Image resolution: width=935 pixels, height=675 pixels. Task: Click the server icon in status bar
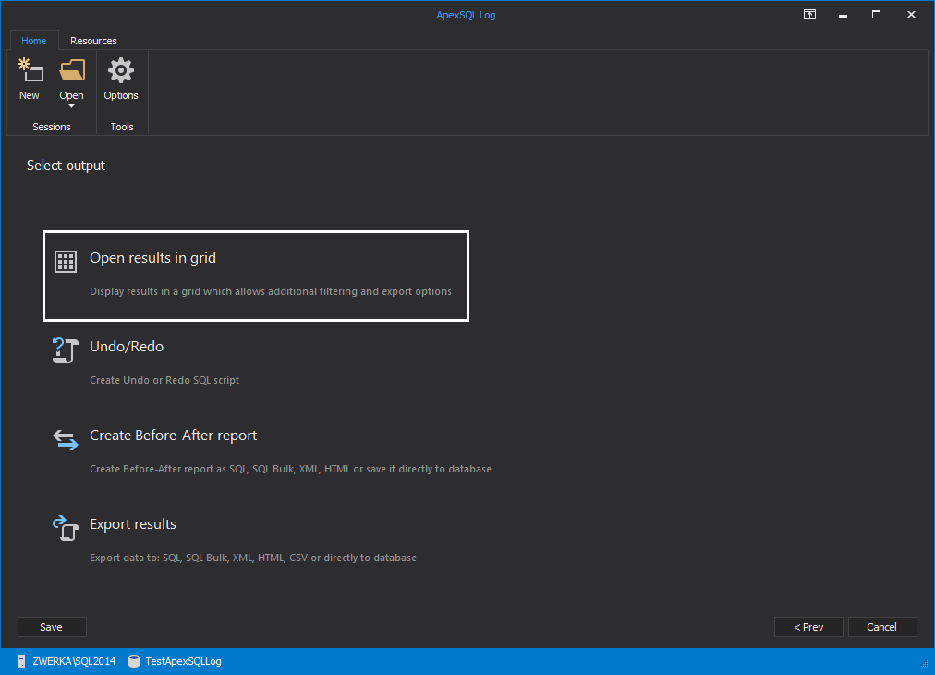pyautogui.click(x=21, y=661)
